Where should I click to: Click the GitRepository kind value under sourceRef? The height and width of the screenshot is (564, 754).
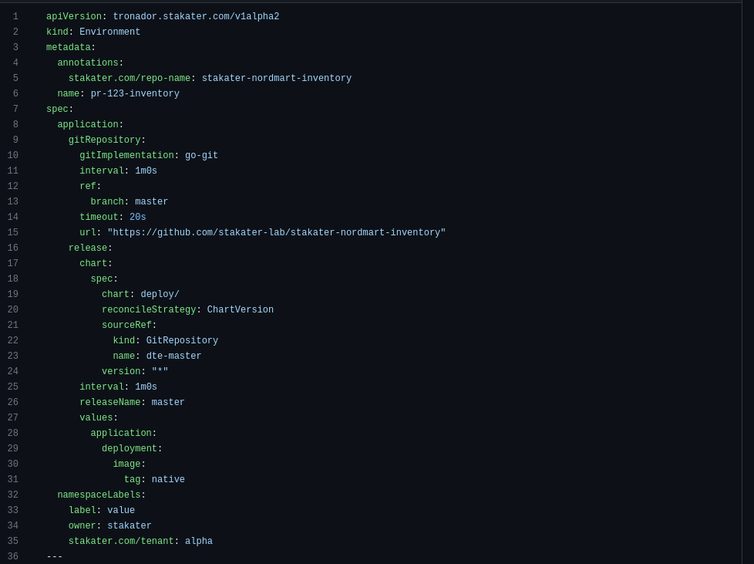click(182, 340)
